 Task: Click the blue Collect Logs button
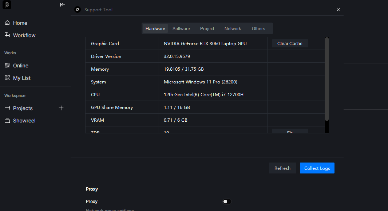(317, 168)
